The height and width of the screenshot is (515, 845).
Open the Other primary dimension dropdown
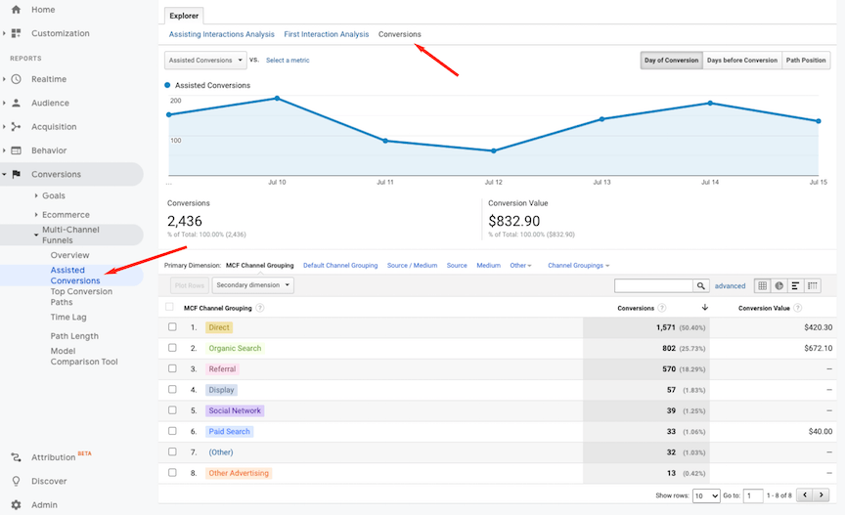[520, 266]
